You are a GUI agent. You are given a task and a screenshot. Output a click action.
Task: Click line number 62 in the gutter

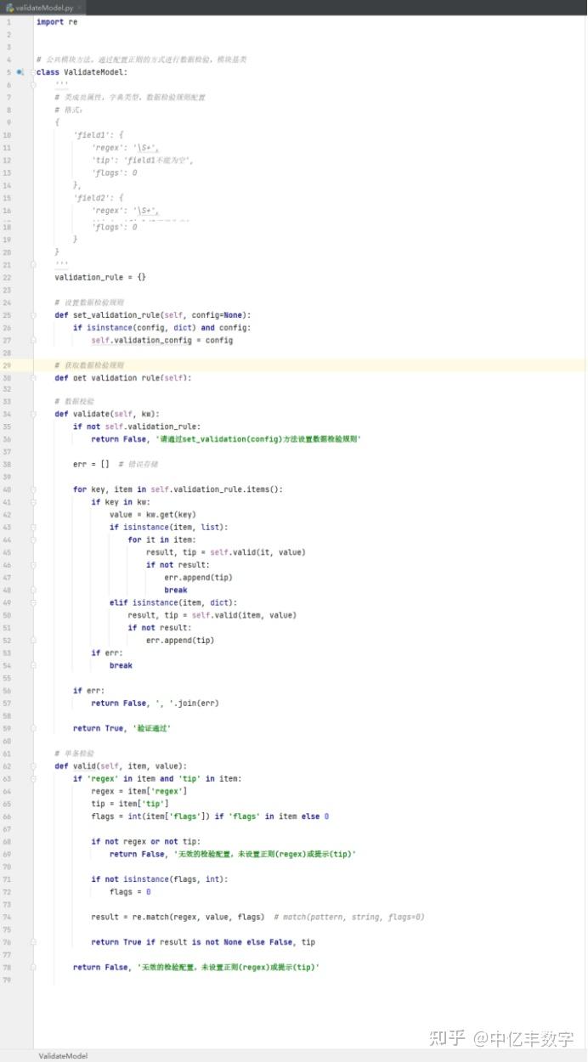[7, 765]
